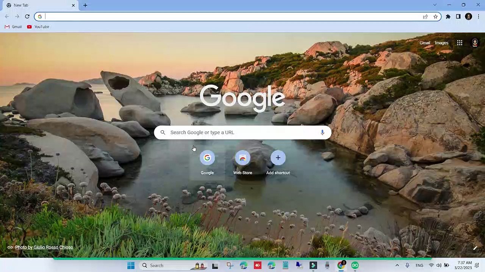This screenshot has height=272, width=485.
Task: Open the Chrome profile avatar in toolbar
Action: (x=469, y=17)
